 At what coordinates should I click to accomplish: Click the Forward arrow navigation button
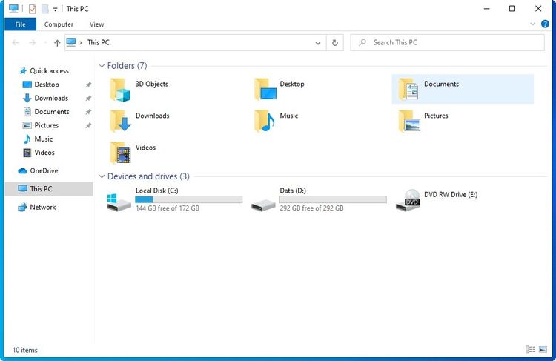32,43
